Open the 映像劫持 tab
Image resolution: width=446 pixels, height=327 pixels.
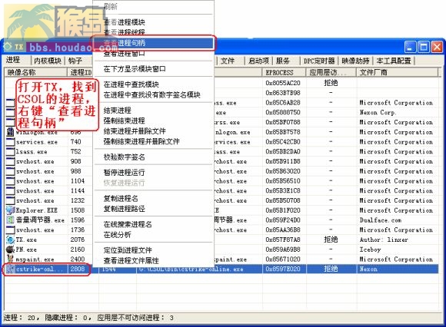[355, 61]
